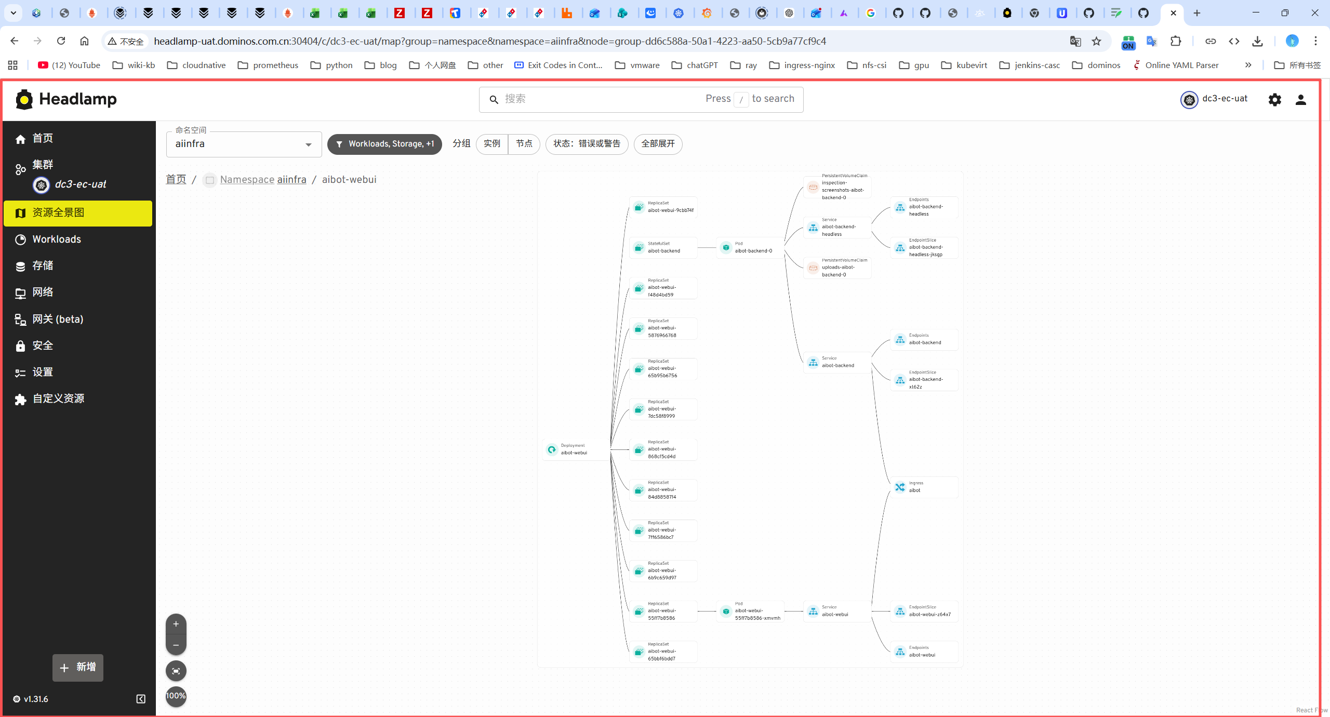
Task: Select ReplicaSet aibot-webui-f48d4bd59 node
Action: click(663, 288)
